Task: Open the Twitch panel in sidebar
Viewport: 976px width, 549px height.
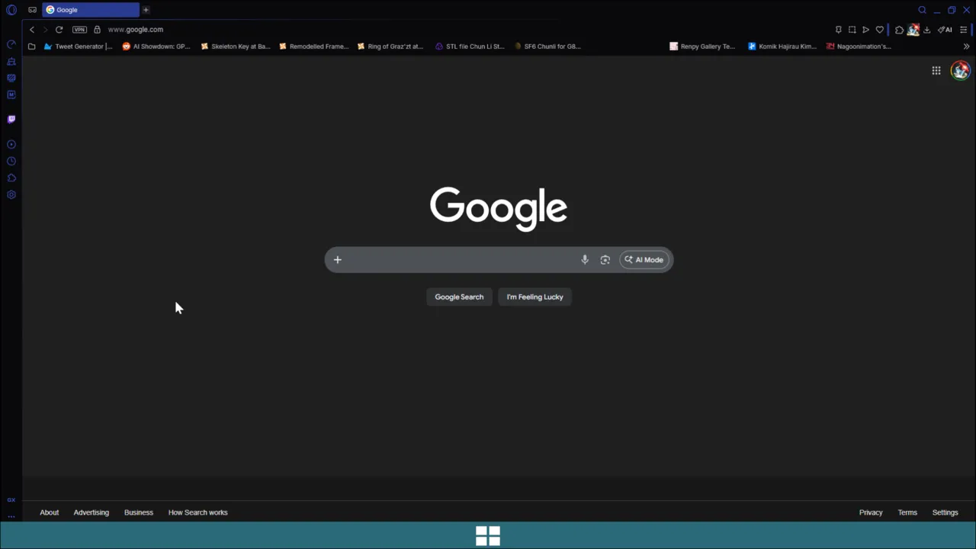Action: point(11,119)
